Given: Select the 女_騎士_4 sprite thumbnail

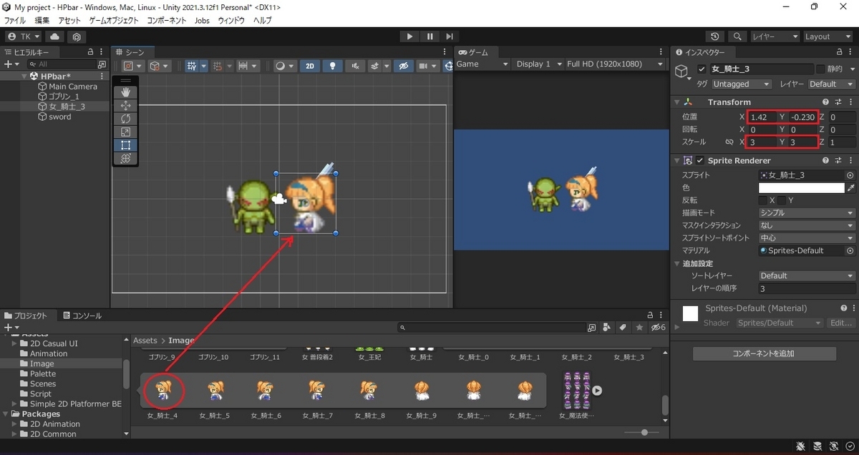Looking at the screenshot, I should tap(163, 391).
